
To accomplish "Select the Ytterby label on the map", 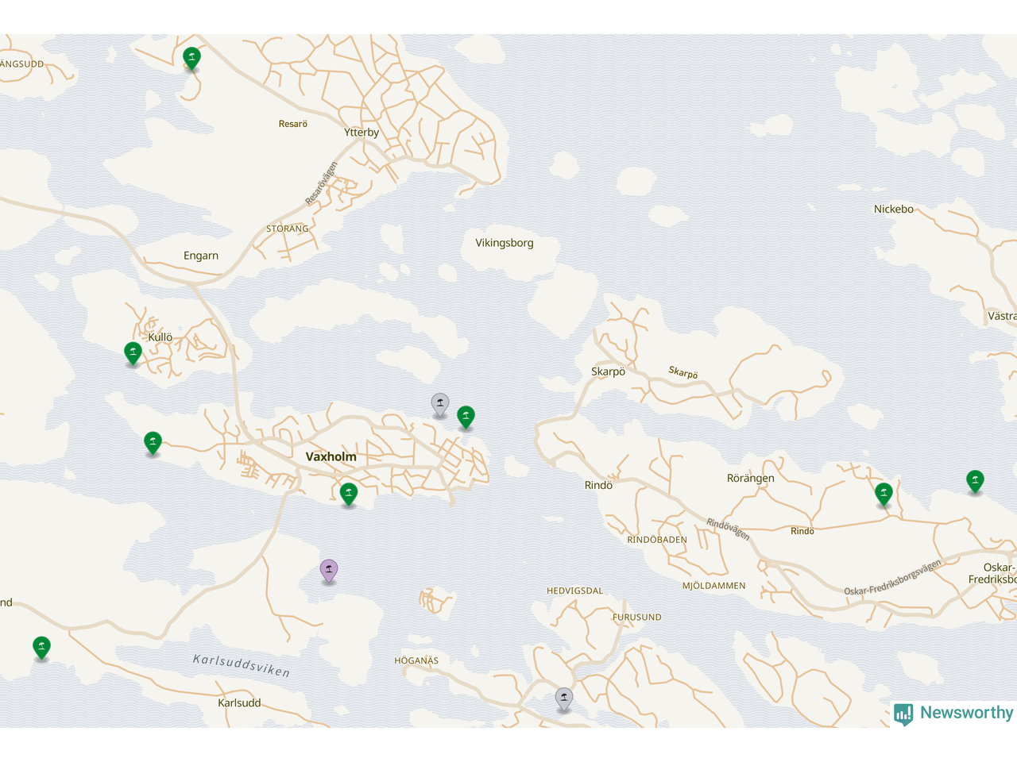I will pyautogui.click(x=362, y=133).
